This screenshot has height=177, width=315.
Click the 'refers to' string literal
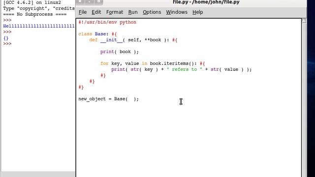point(185,69)
